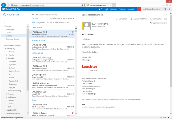The width and height of the screenshot is (173, 120).
Task: Collapse the folder pane with double chevron
Action: (4, 22)
